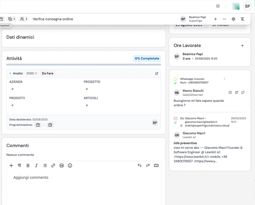The width and height of the screenshot is (255, 205).
Task: Toggle bold formatting in comment
Action: click(28, 165)
